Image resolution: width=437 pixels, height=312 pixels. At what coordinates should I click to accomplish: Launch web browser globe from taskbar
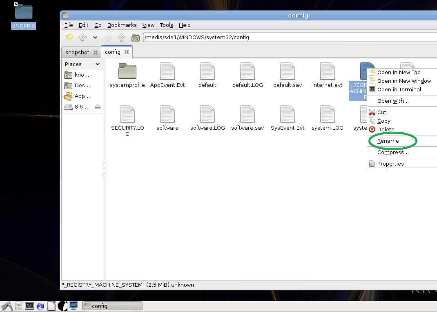(x=40, y=306)
